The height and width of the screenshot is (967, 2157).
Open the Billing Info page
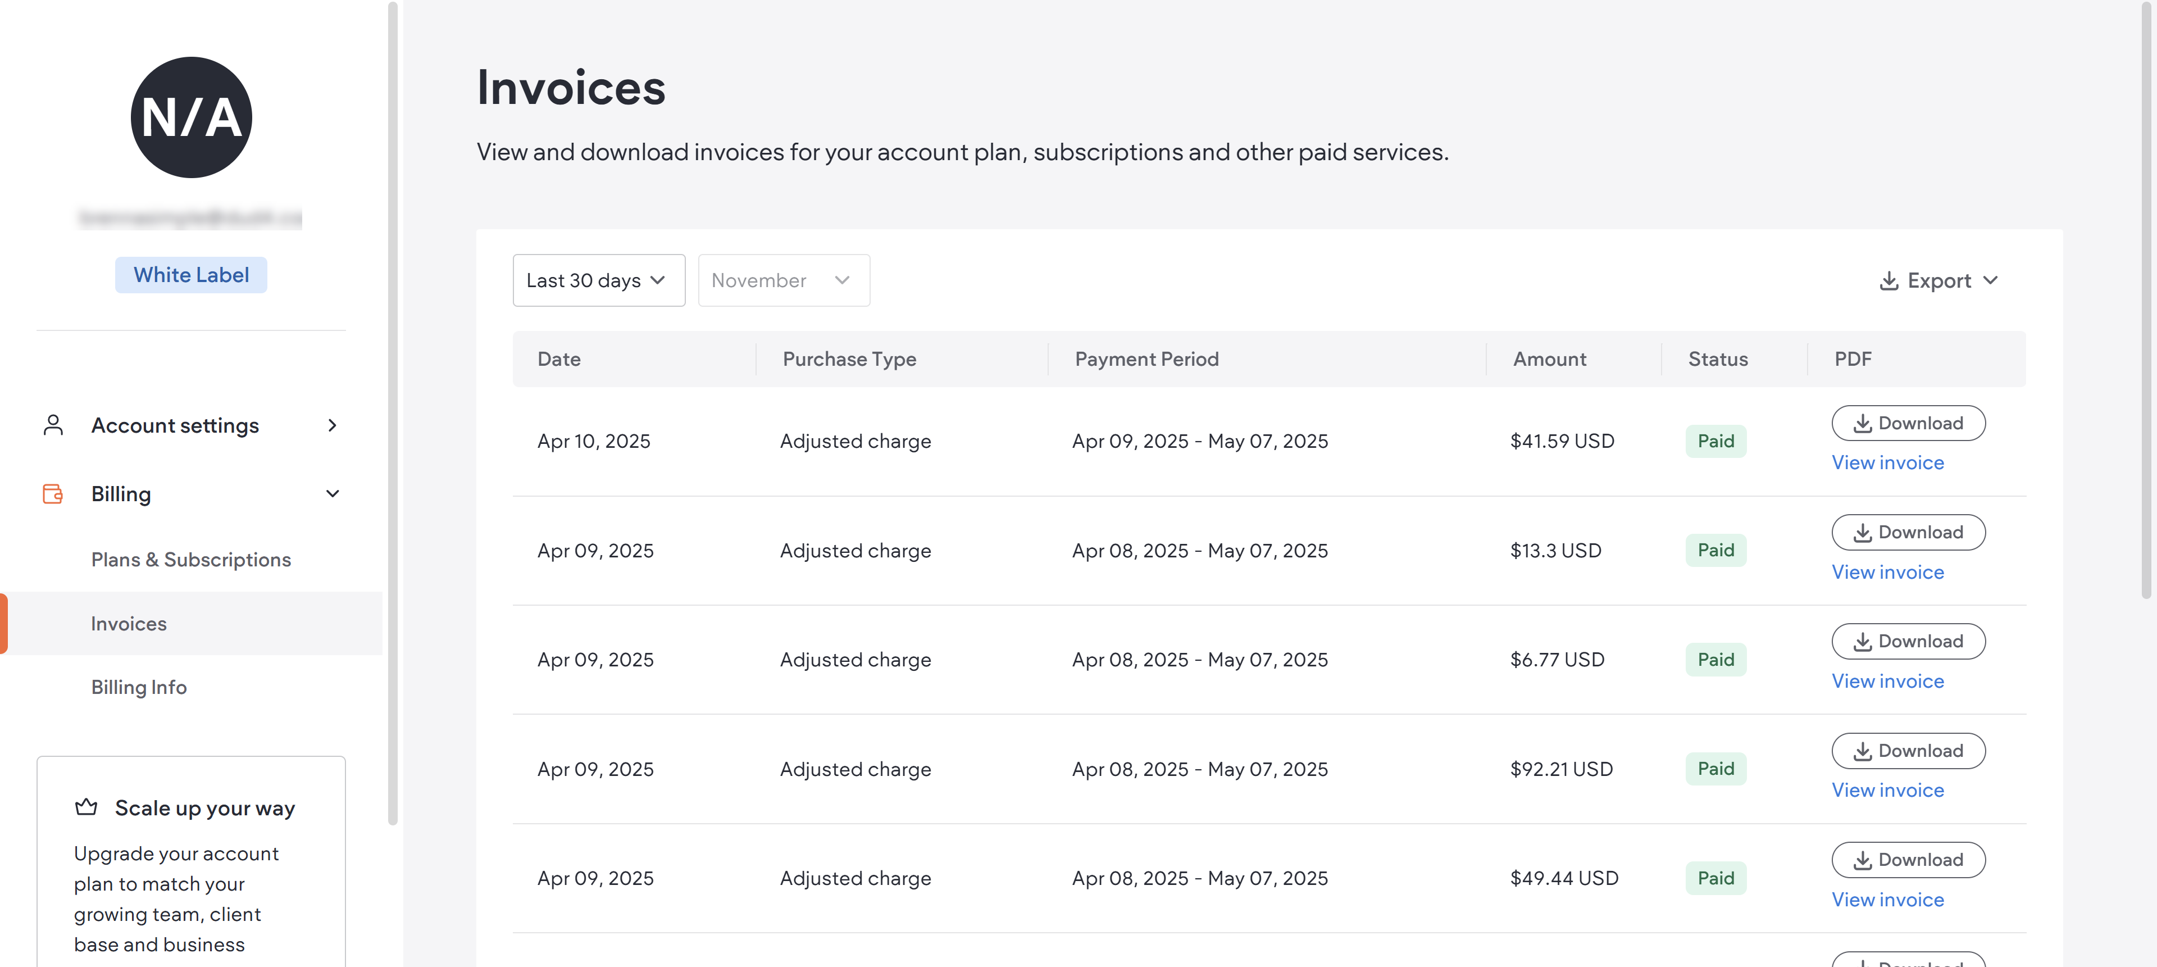139,687
